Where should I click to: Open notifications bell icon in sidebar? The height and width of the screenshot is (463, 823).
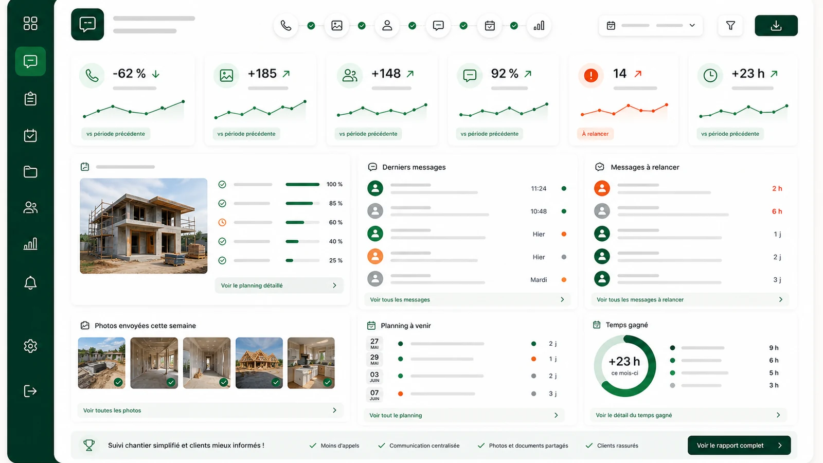click(30, 283)
